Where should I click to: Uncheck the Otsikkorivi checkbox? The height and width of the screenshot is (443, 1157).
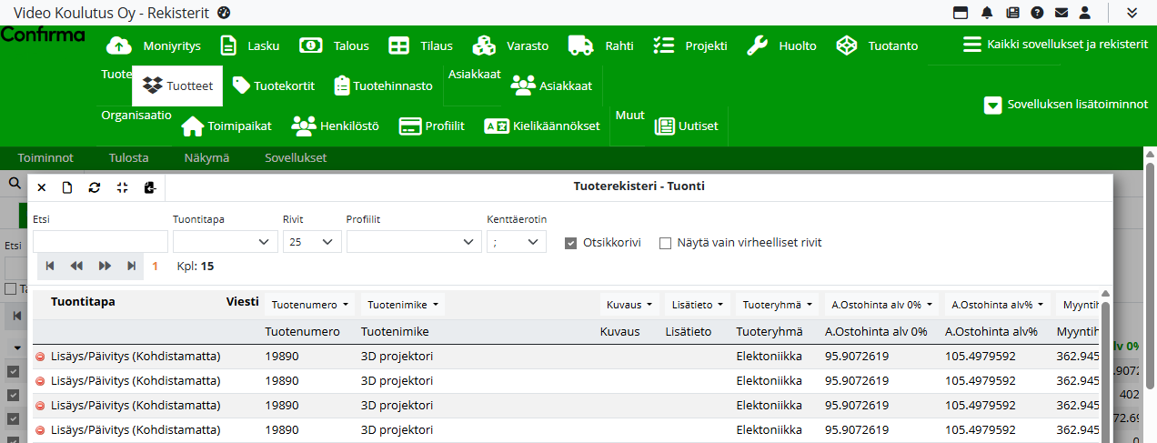click(x=570, y=243)
